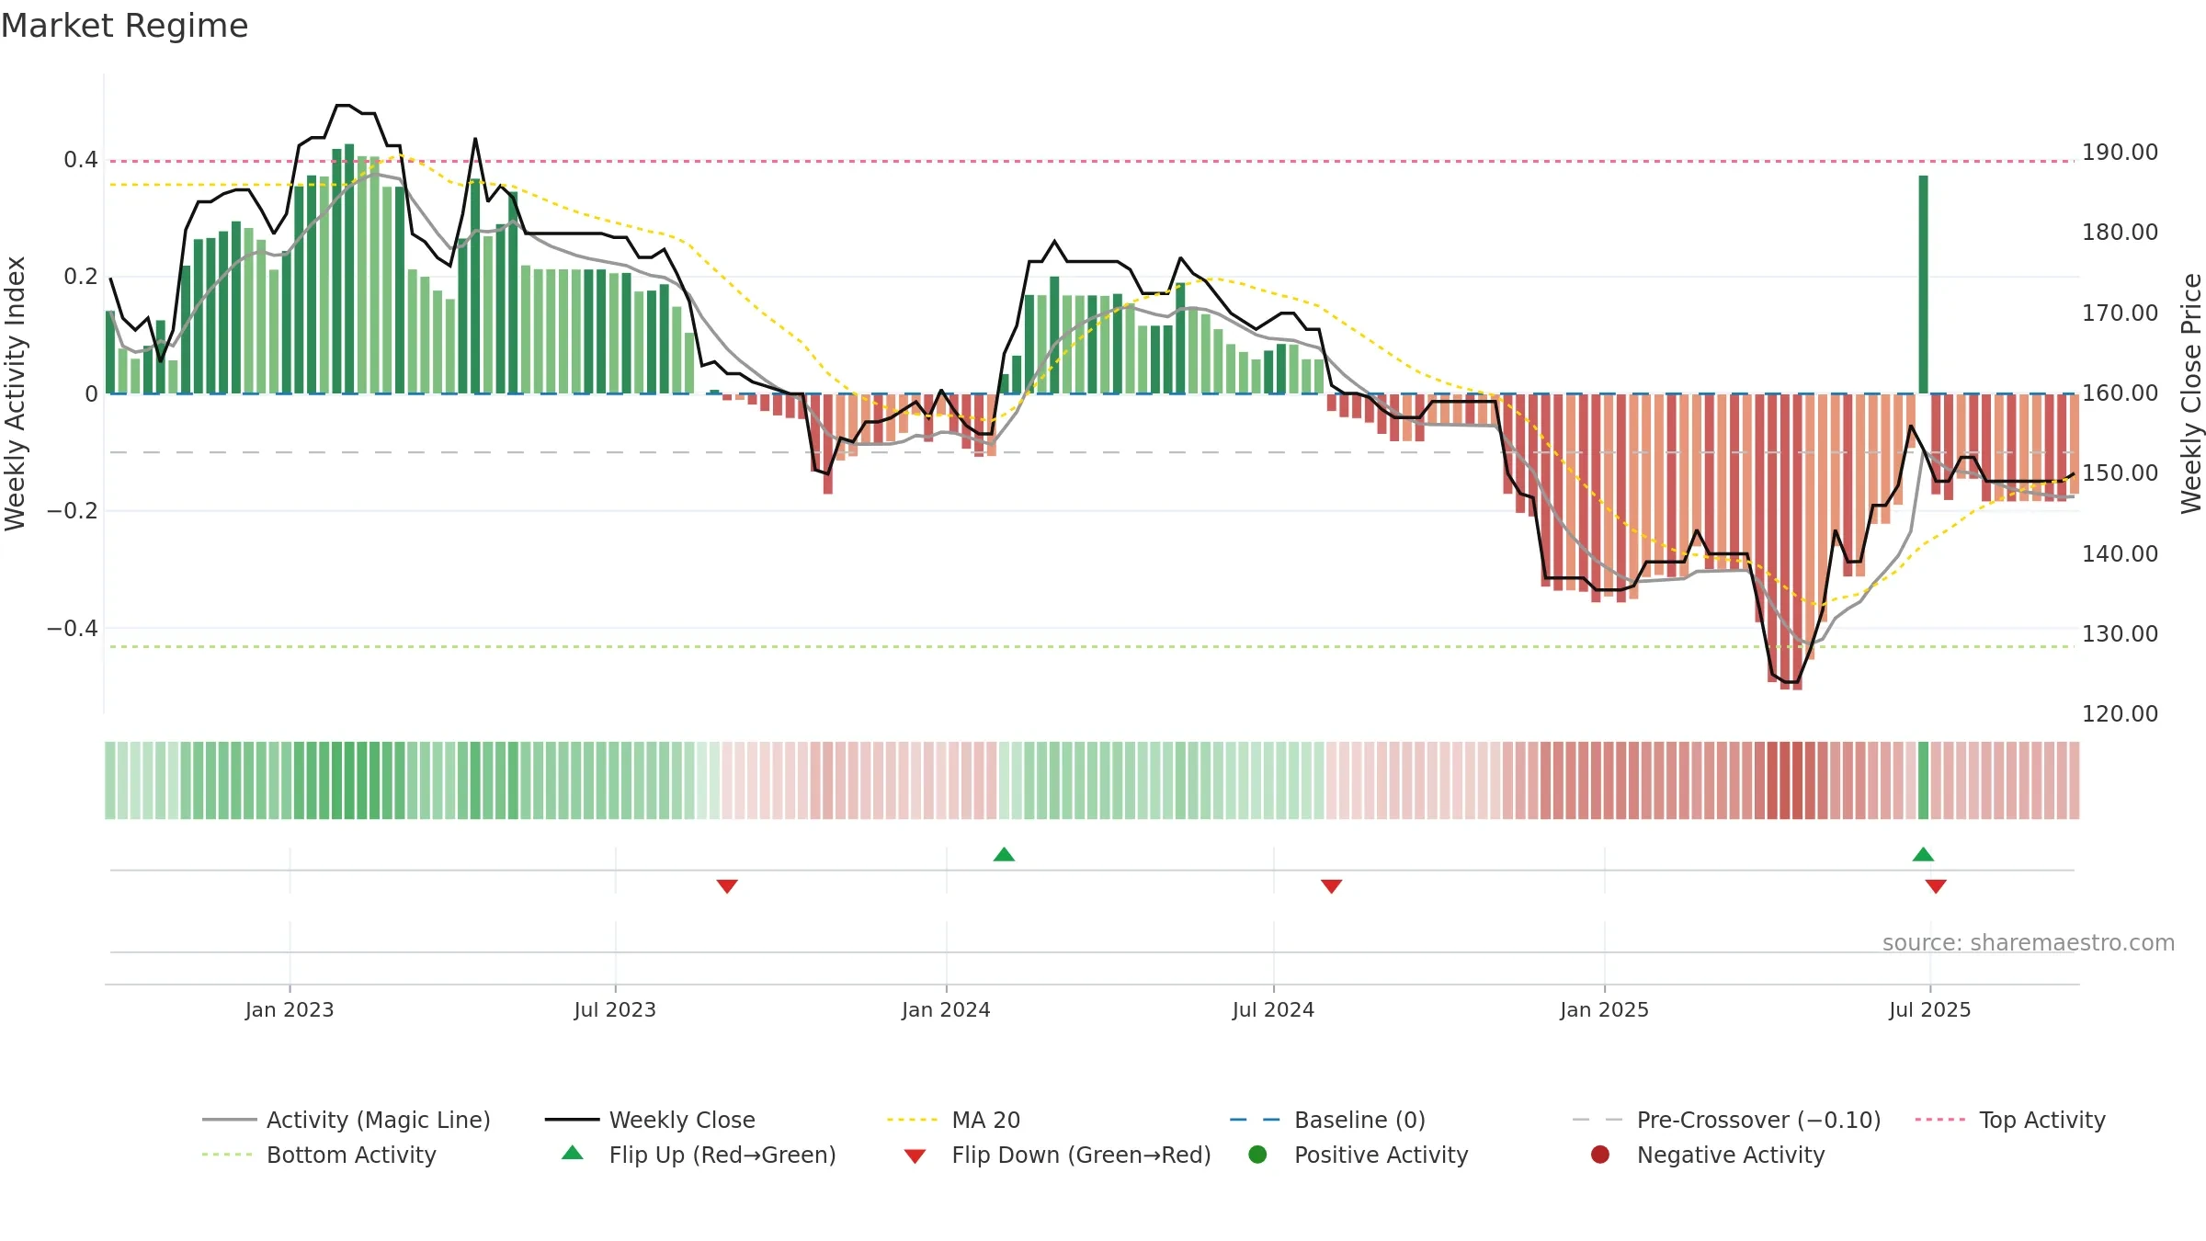Screen dimensions: 2206x1241
Task: Click the −0.2 activity index tick
Action: (73, 511)
